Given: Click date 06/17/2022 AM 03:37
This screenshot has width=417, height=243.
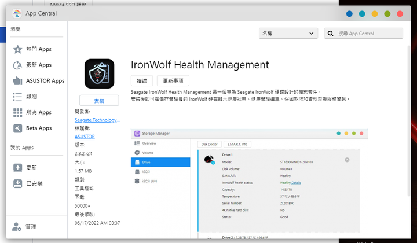Looking at the screenshot, I should point(97,223).
